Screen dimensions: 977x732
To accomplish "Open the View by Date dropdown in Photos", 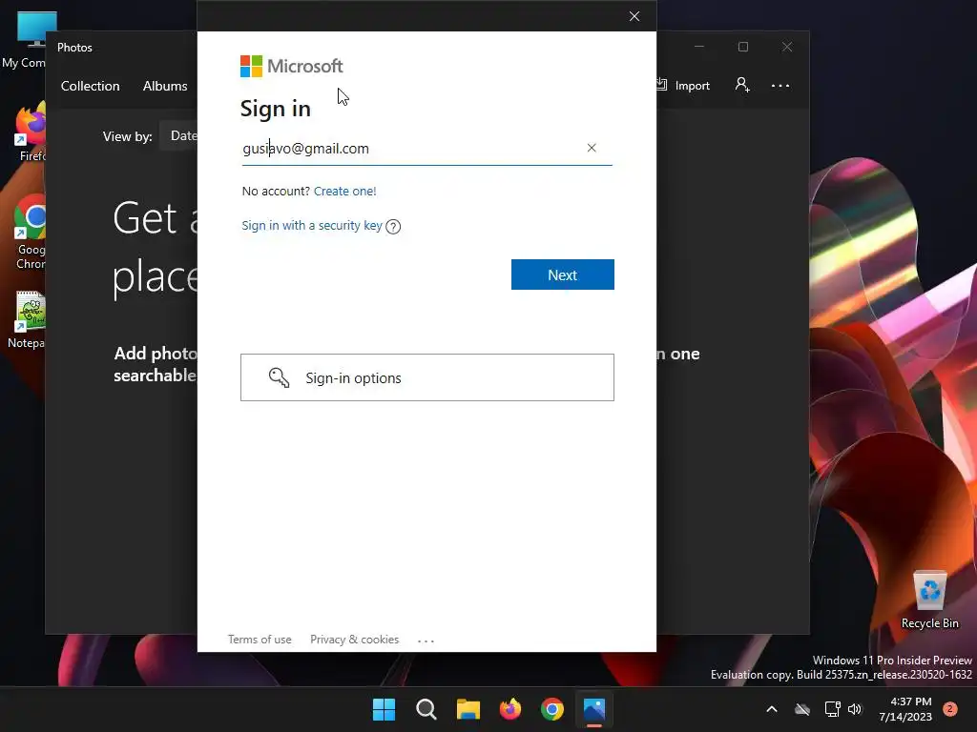I will coord(178,135).
